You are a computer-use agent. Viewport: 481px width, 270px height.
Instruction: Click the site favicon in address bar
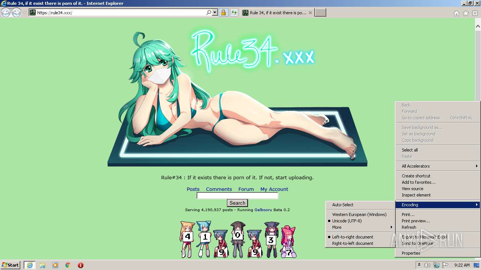point(33,12)
